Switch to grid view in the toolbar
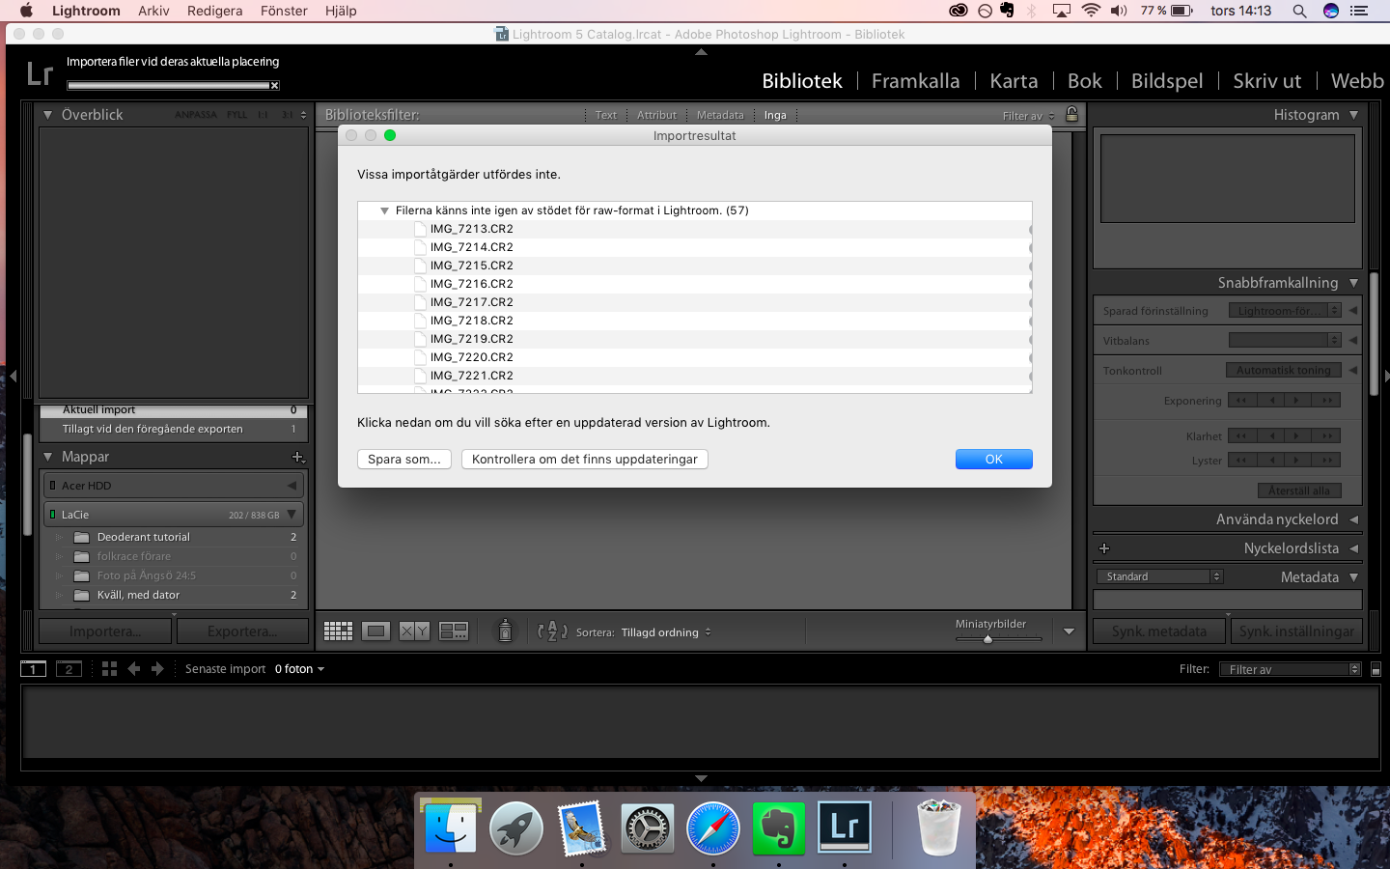Screen dimensions: 1390x869 (x=338, y=631)
